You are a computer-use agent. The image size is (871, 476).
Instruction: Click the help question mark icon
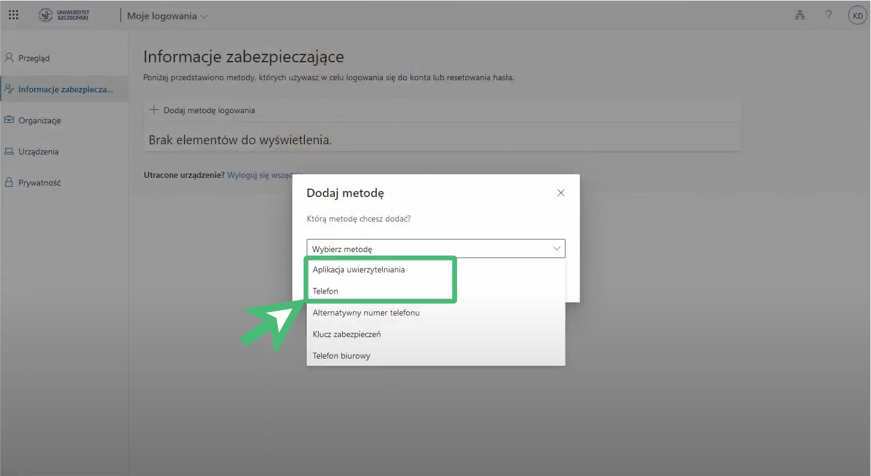pyautogui.click(x=828, y=16)
